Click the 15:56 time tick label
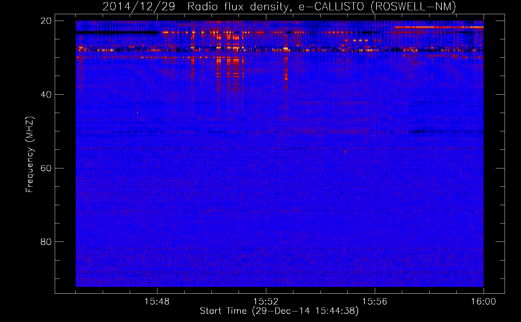The width and height of the screenshot is (521, 322). click(375, 302)
